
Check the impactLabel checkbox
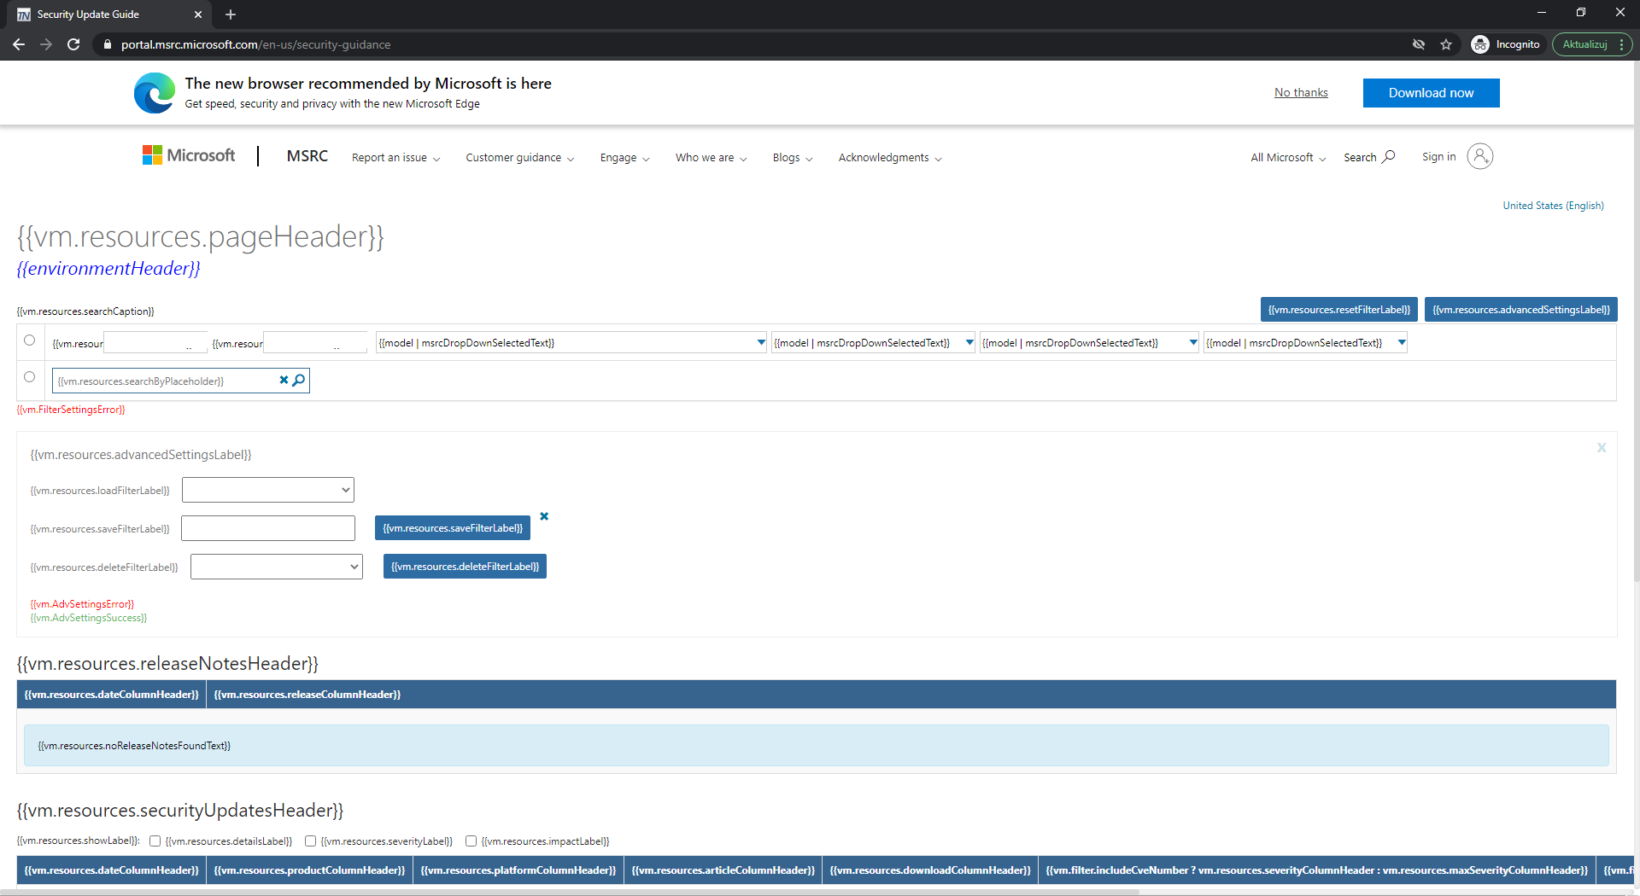(x=471, y=841)
